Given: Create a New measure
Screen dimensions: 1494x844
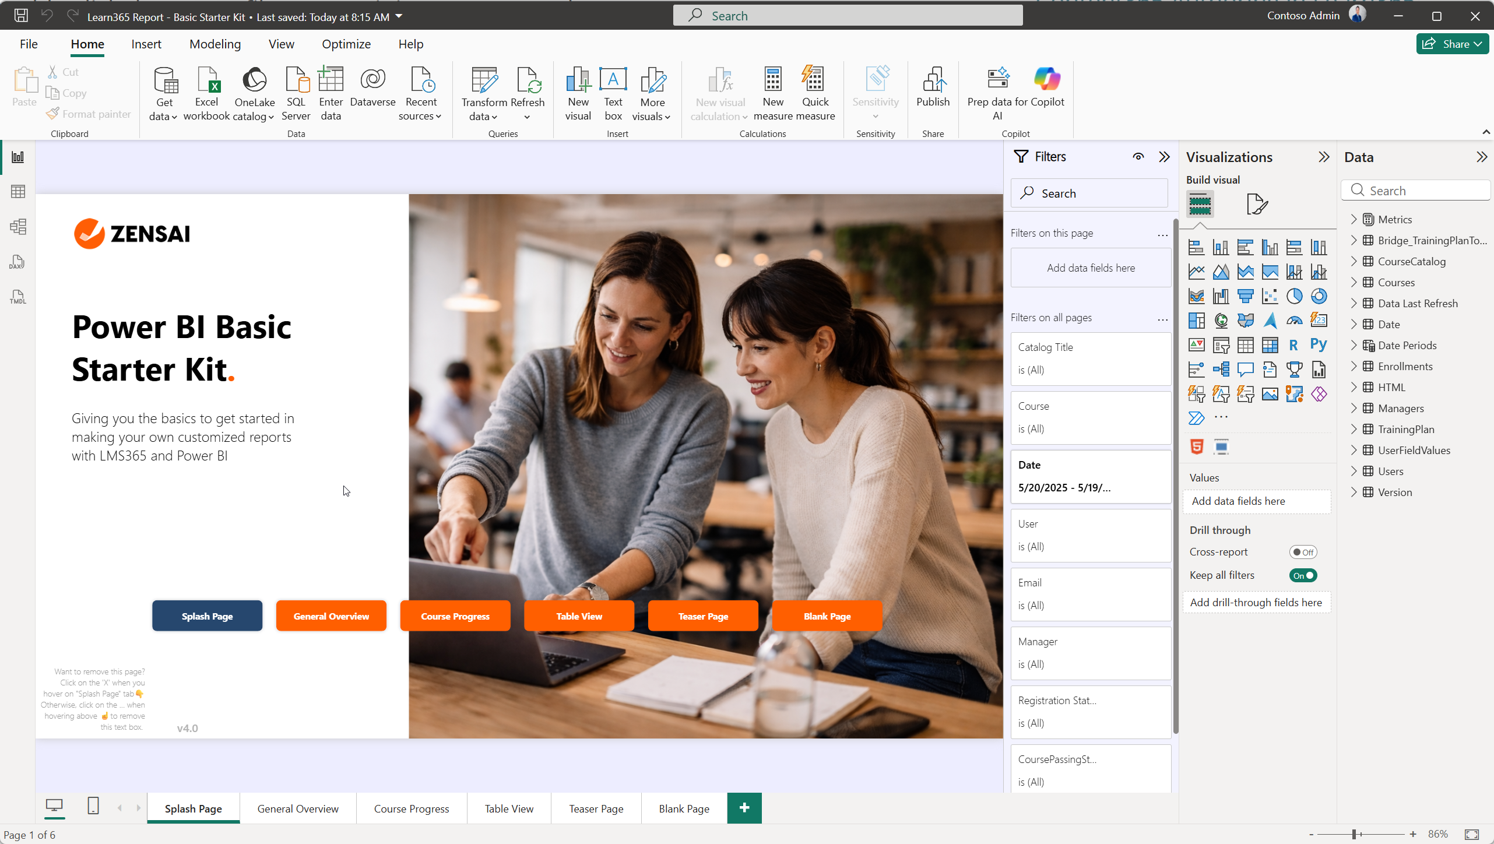Looking at the screenshot, I should [773, 94].
